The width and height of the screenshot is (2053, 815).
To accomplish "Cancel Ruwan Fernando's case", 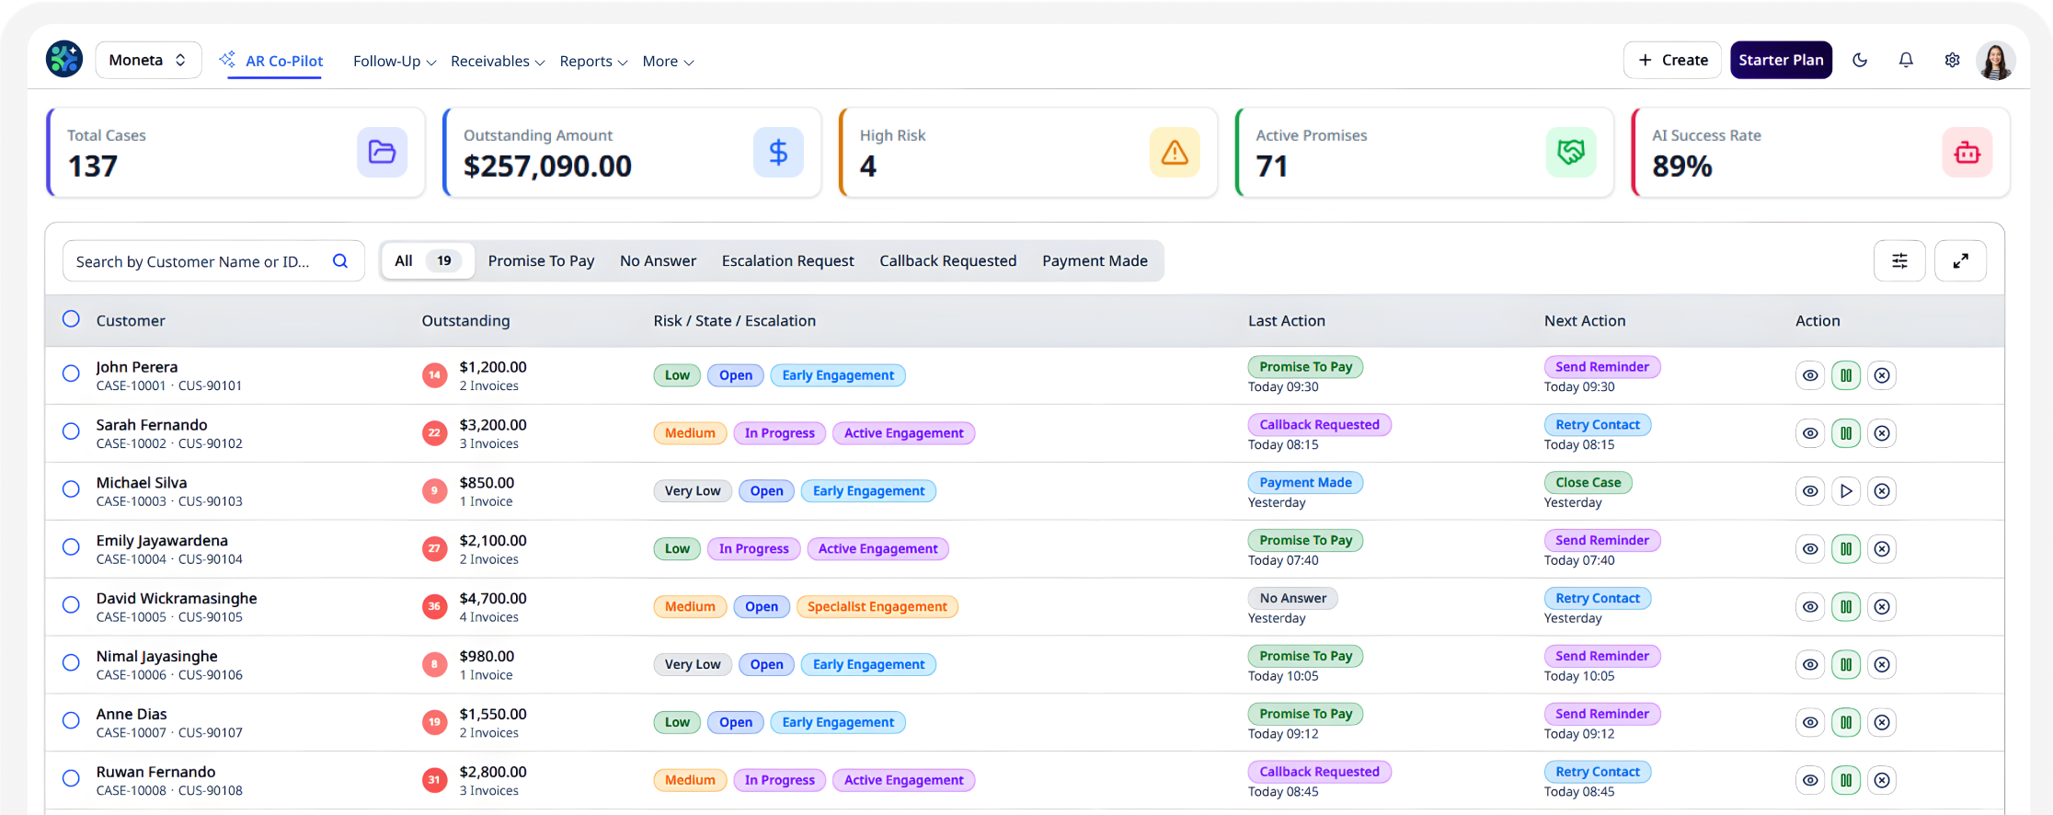I will (1882, 780).
